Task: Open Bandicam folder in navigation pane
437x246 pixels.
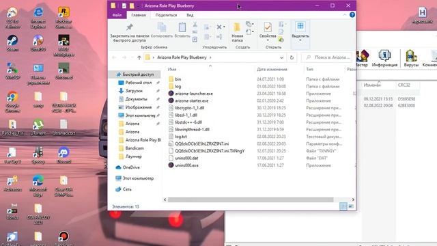Action: click(x=135, y=148)
